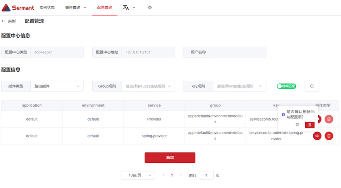The height and width of the screenshot is (188, 341).
Task: Select page number 1 in pagination
Action: pos(172,175)
